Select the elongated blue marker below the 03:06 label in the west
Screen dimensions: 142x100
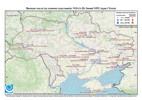point(23,46)
